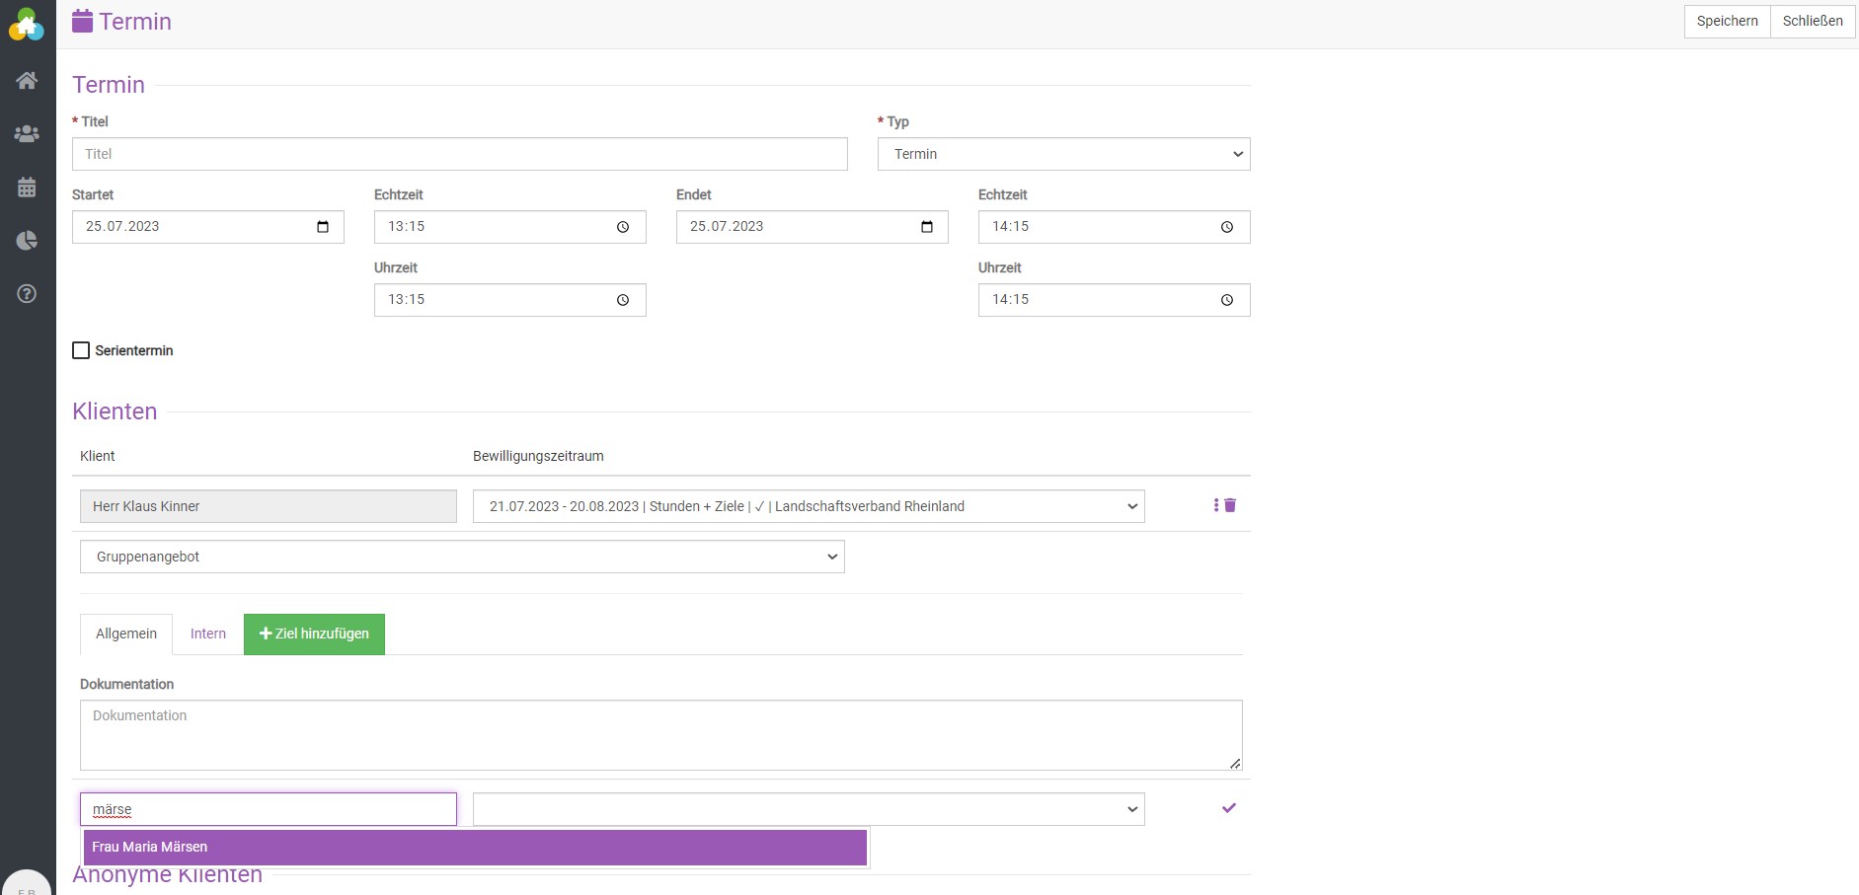Open the Bewilligungszeitraum dropdown for Klaus Kinner
The height and width of the screenshot is (895, 1859).
click(808, 506)
